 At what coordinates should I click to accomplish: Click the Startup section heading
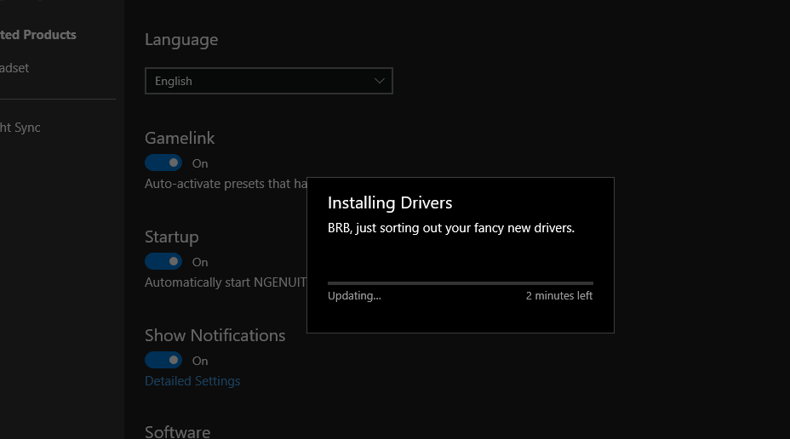click(x=171, y=237)
